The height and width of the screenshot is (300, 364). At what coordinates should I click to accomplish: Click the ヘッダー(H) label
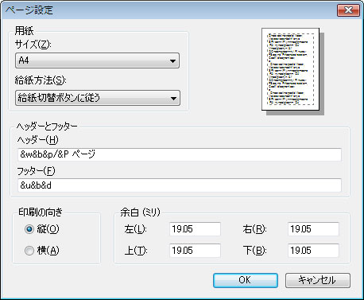[37, 139]
